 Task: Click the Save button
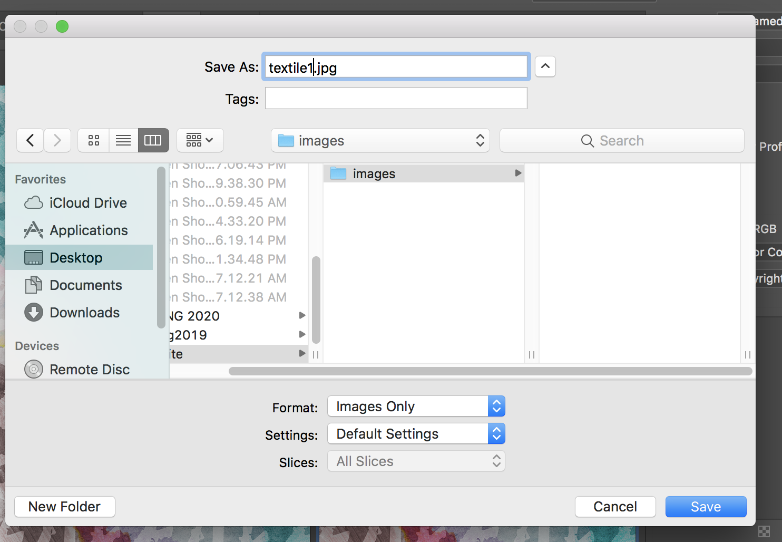pyautogui.click(x=706, y=507)
